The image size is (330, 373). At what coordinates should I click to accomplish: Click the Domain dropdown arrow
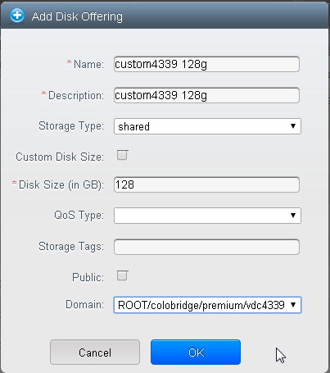point(293,304)
